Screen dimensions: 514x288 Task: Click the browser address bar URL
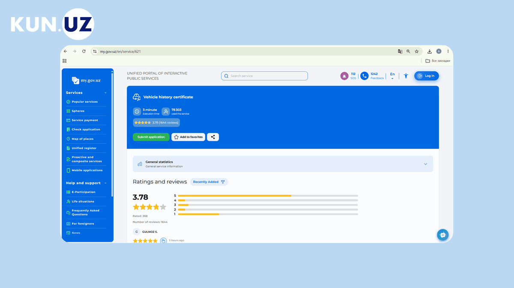tap(120, 51)
